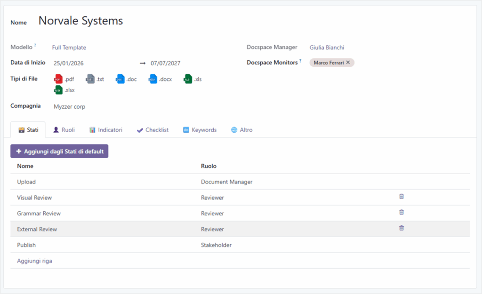
Task: Switch to the Ruoli tab
Action: point(64,130)
